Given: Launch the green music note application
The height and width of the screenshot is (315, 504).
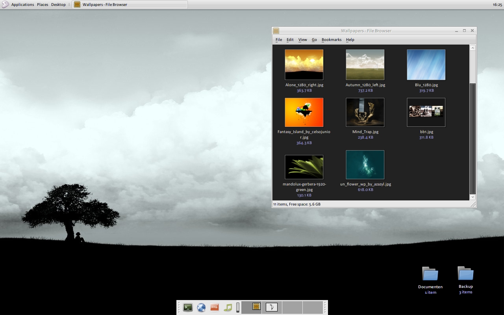Looking at the screenshot, I should (228, 308).
